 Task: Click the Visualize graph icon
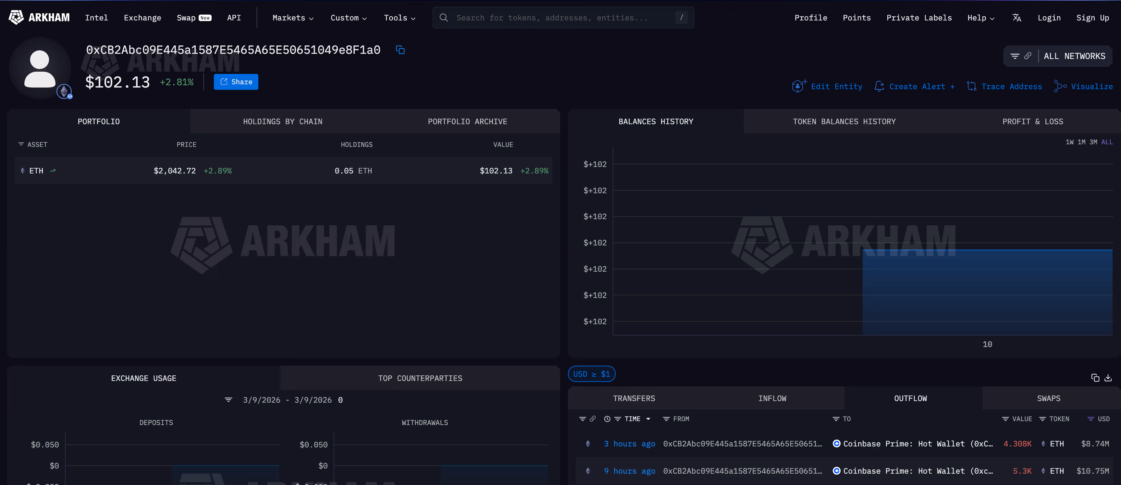point(1060,86)
